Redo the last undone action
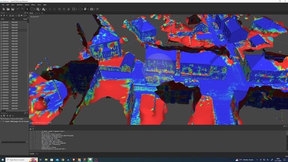 click(x=22, y=9)
